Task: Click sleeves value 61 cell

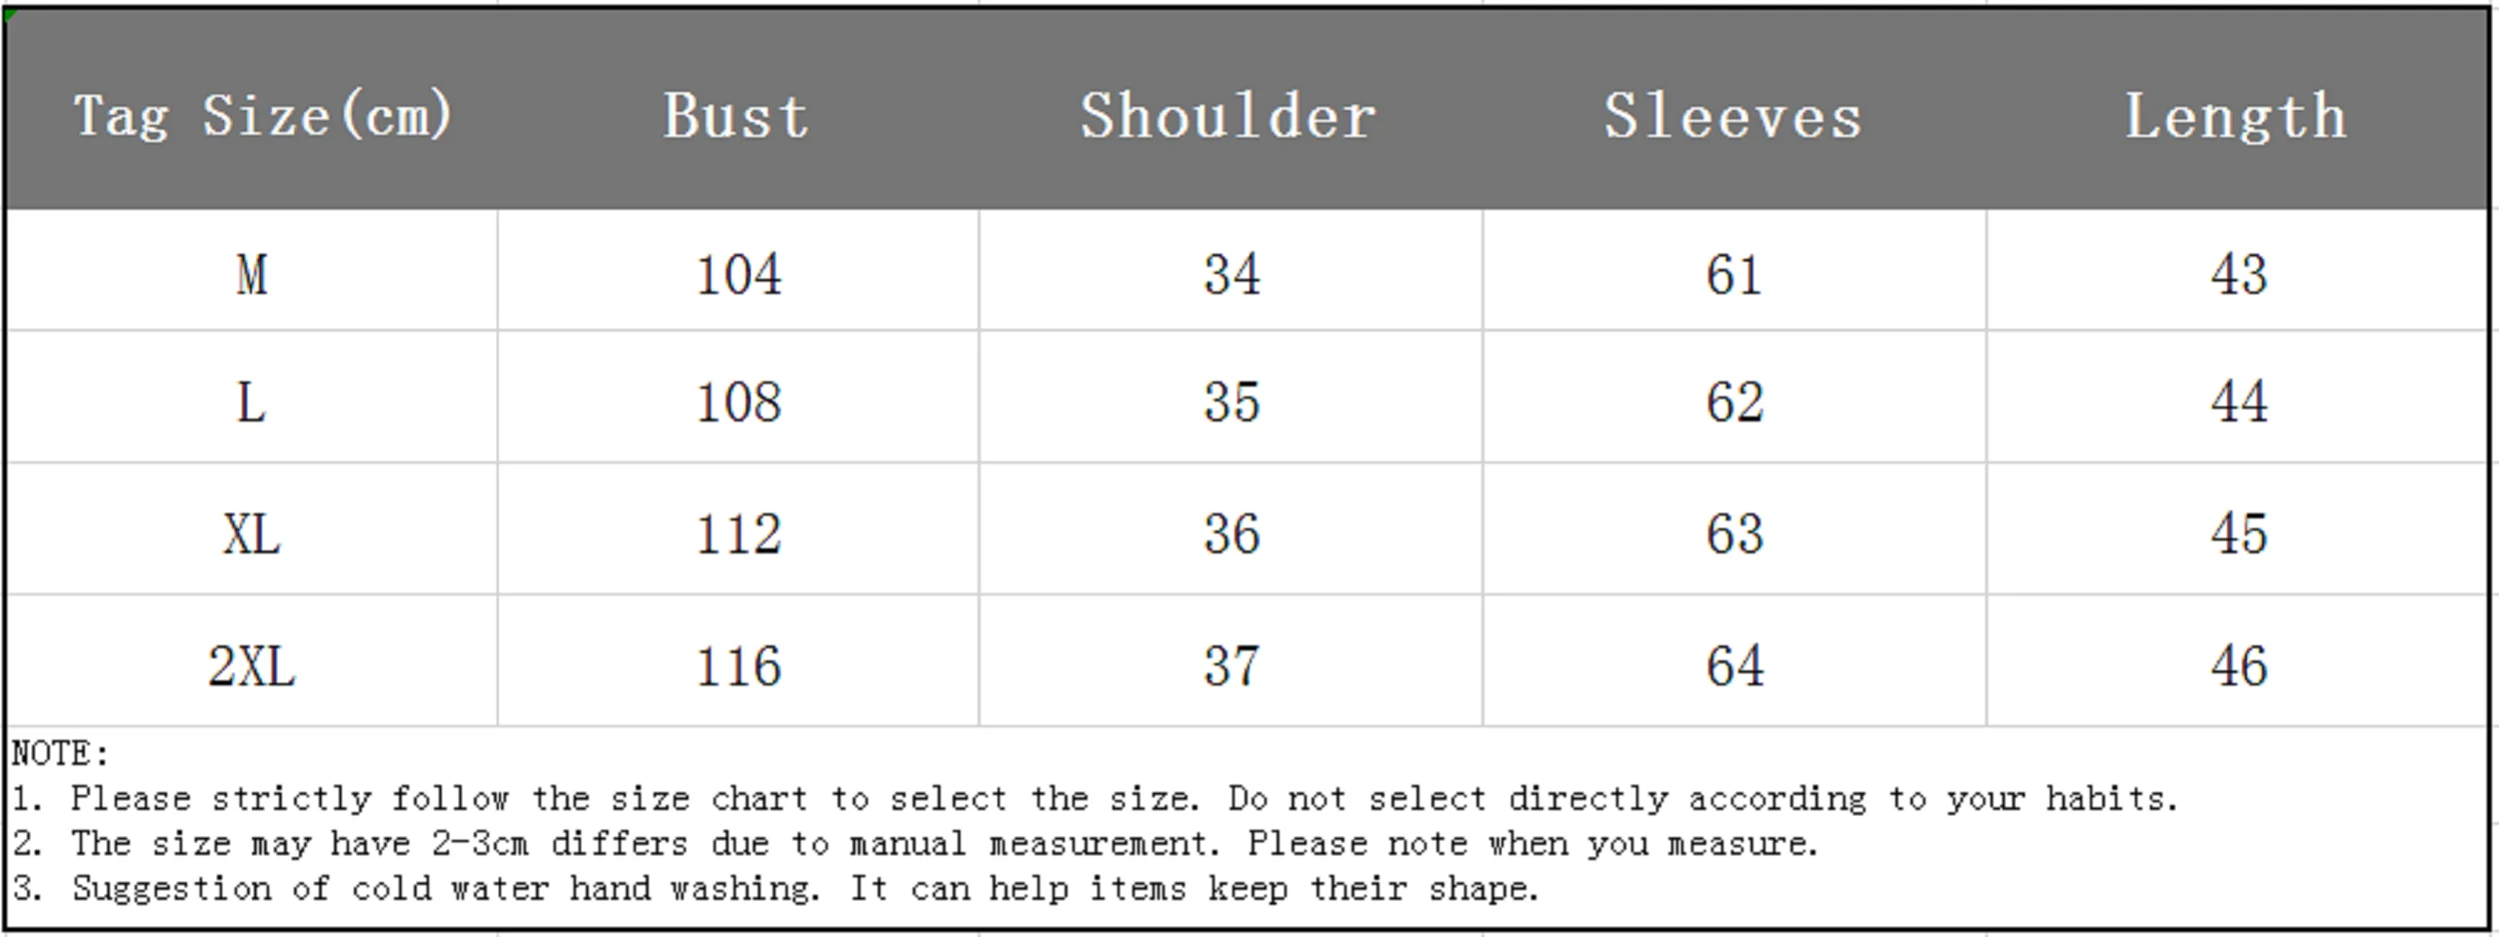Action: click(1734, 274)
